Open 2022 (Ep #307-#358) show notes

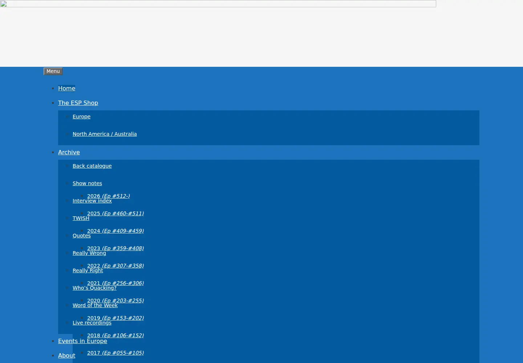tap(115, 266)
